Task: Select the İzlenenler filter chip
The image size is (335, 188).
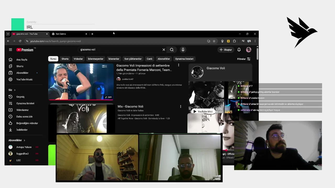Action: 114,59
